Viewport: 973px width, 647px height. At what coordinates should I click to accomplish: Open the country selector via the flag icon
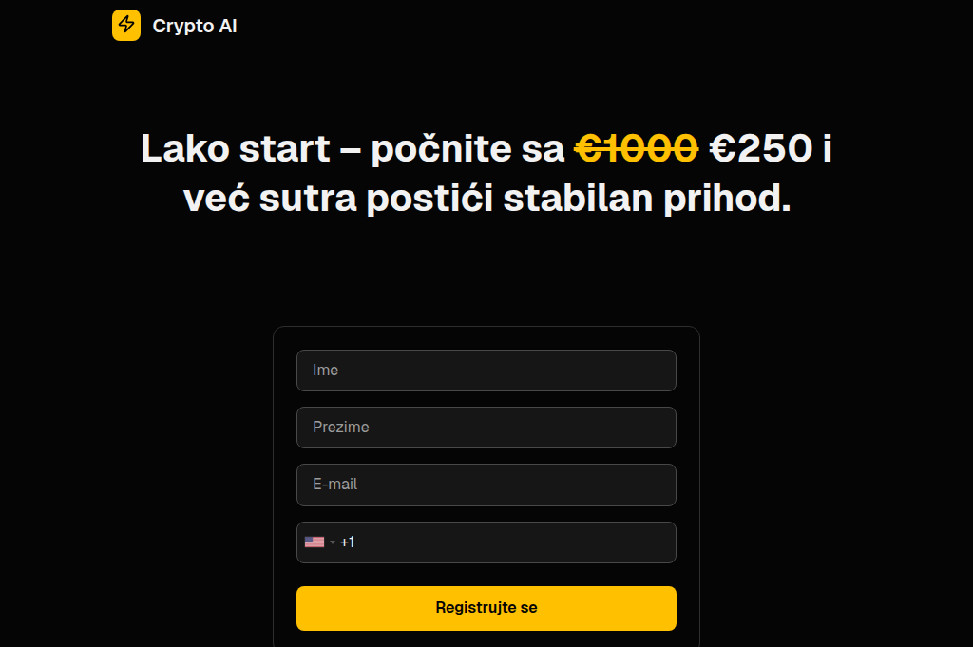pos(316,542)
